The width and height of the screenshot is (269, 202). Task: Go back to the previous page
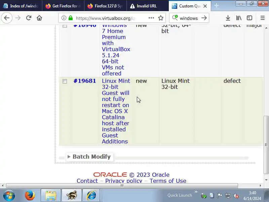(x=7, y=18)
